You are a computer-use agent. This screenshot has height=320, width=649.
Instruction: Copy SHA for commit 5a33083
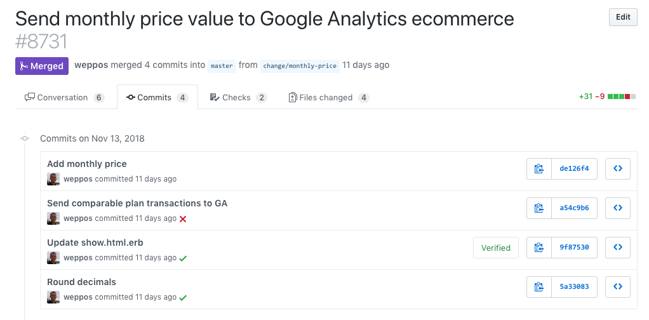(539, 287)
